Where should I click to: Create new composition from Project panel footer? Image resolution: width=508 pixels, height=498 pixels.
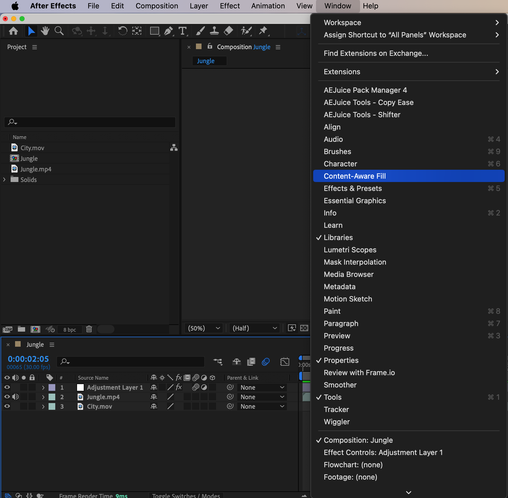35,329
